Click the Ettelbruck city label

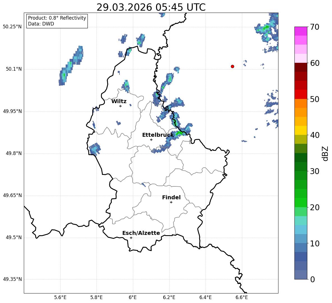click(158, 135)
